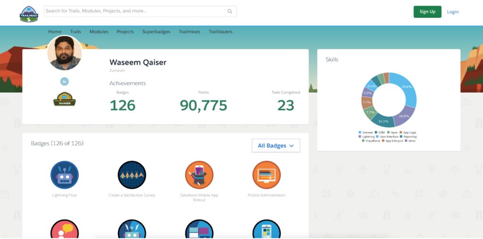This screenshot has width=483, height=239.
Task: Open the Modules nav item
Action: pyautogui.click(x=99, y=32)
